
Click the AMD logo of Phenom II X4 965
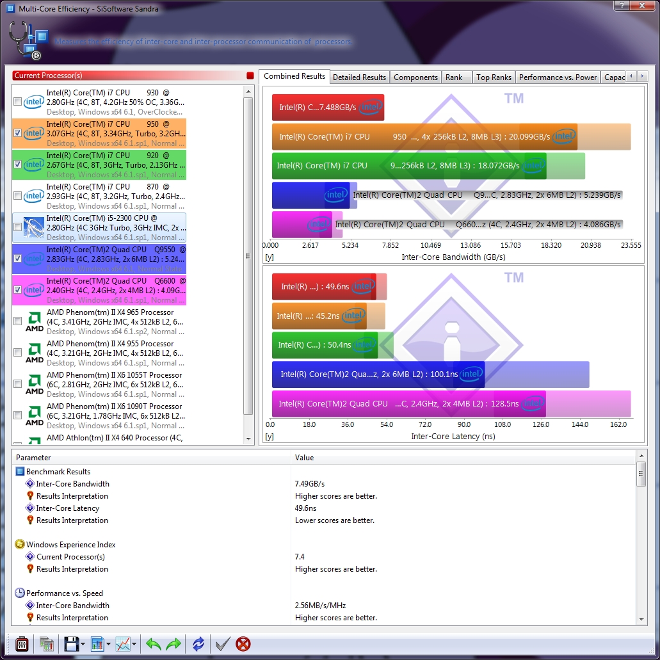coord(34,321)
